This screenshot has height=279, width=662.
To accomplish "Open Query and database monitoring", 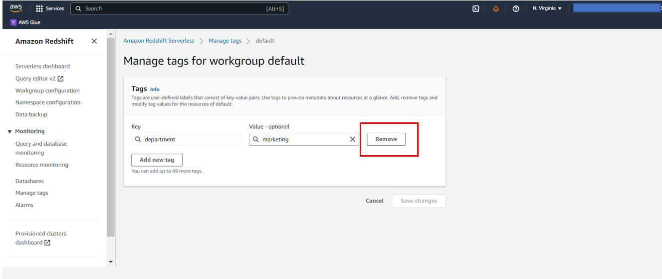I will click(41, 148).
